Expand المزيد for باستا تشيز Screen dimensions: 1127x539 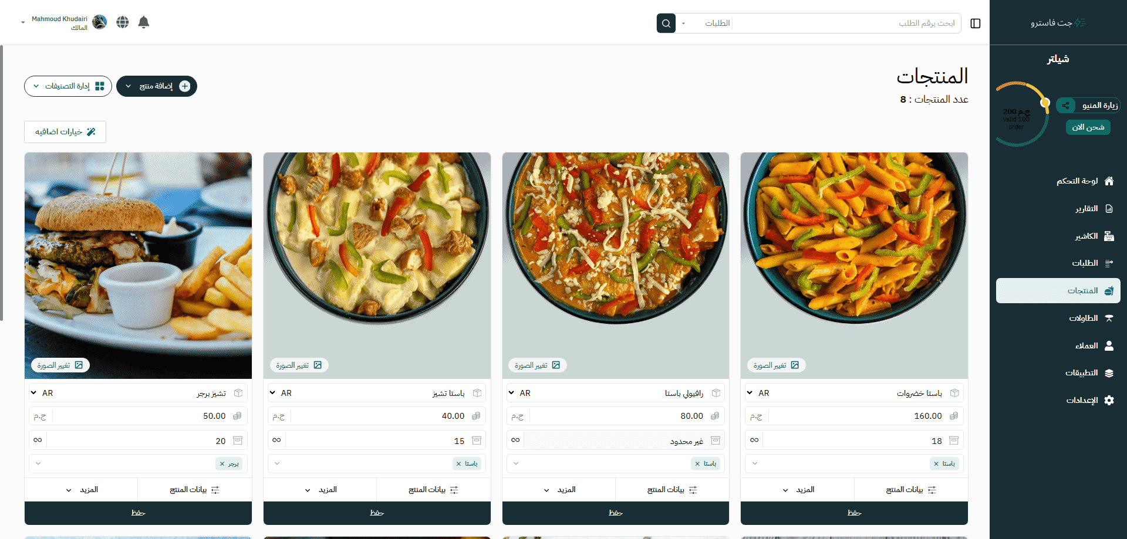(x=320, y=490)
